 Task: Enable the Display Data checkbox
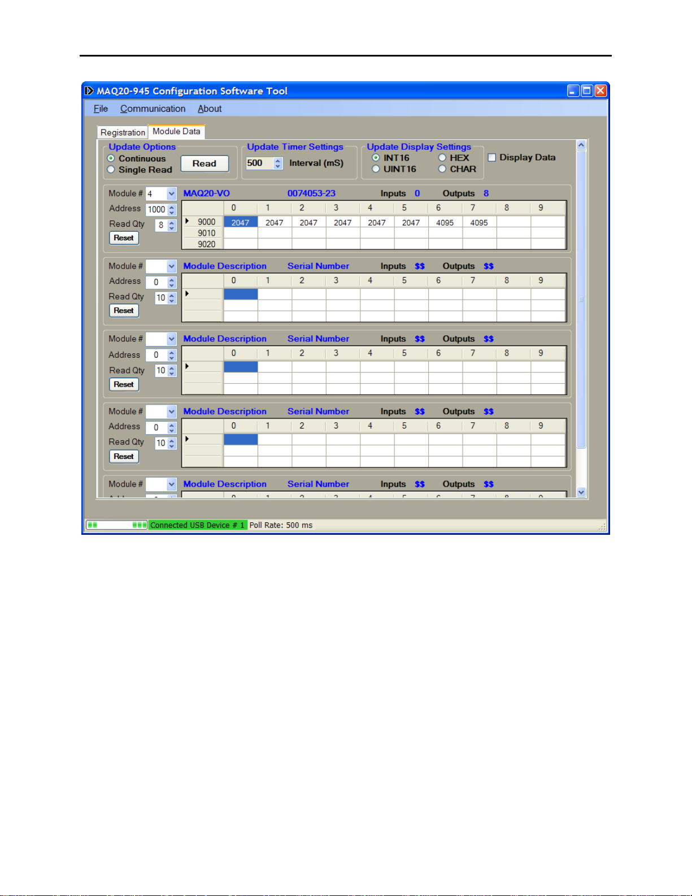(491, 158)
